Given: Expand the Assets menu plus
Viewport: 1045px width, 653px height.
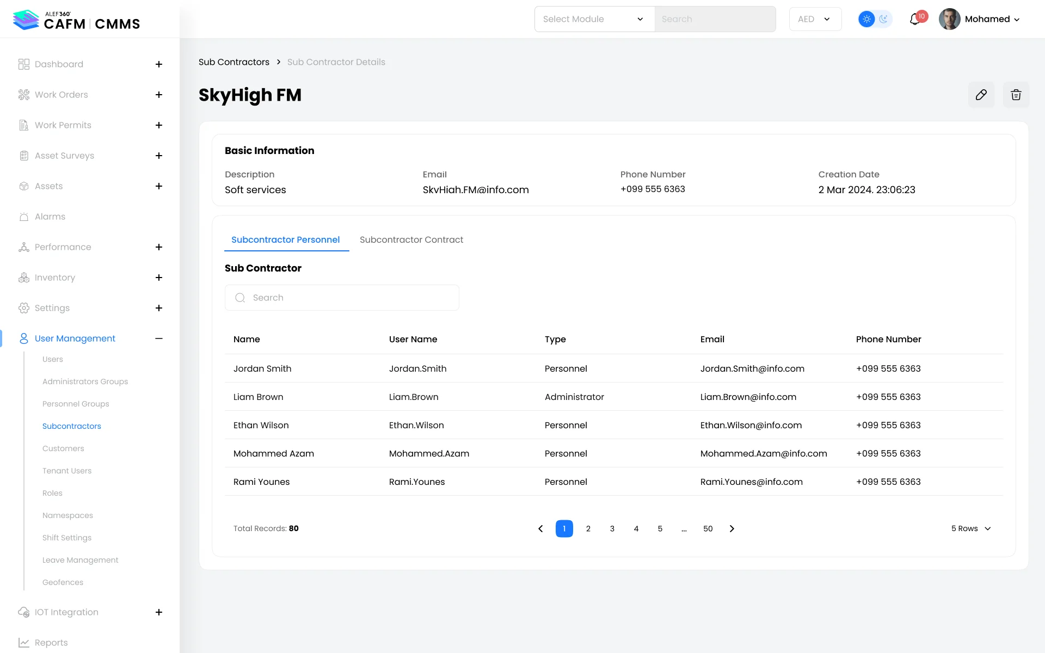Looking at the screenshot, I should (x=159, y=186).
